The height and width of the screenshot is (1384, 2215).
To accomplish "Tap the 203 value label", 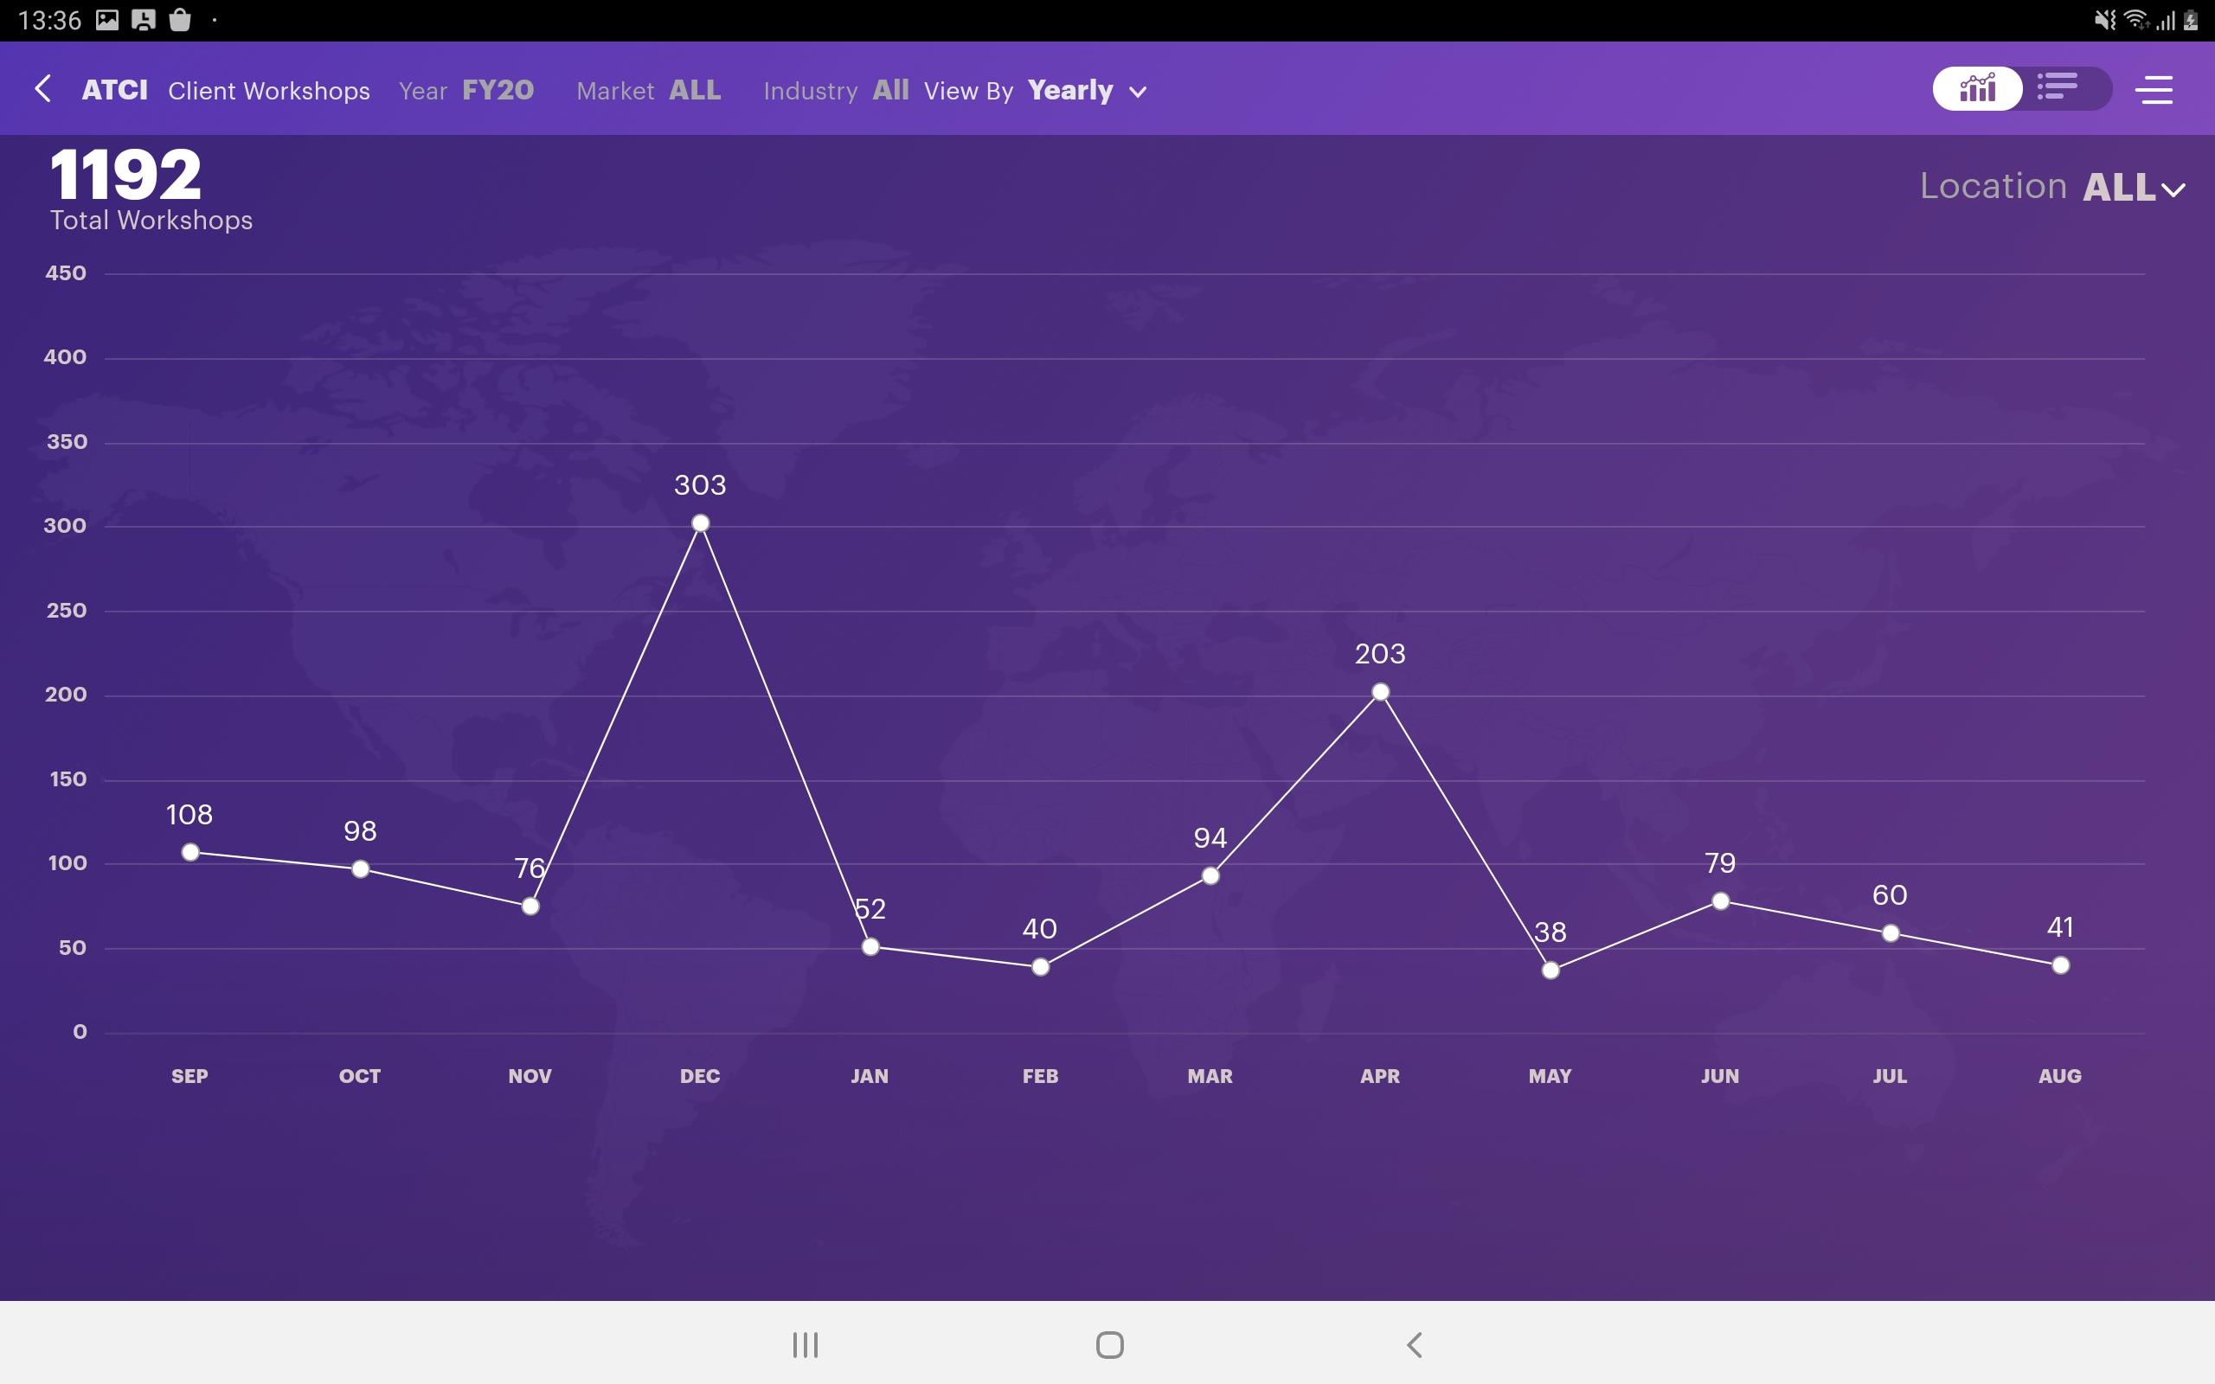I will coord(1380,654).
